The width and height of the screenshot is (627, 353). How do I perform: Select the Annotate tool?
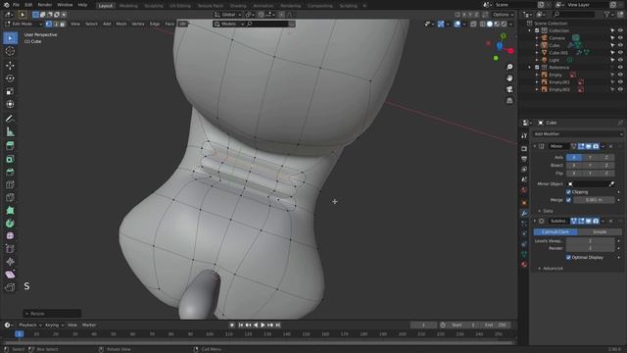(10, 119)
